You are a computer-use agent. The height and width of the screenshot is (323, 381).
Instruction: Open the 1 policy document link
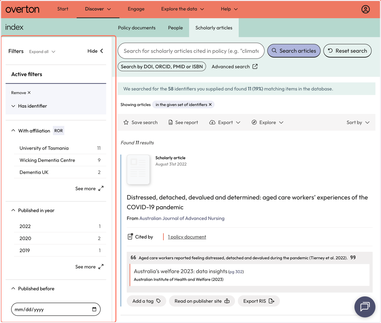(x=187, y=237)
